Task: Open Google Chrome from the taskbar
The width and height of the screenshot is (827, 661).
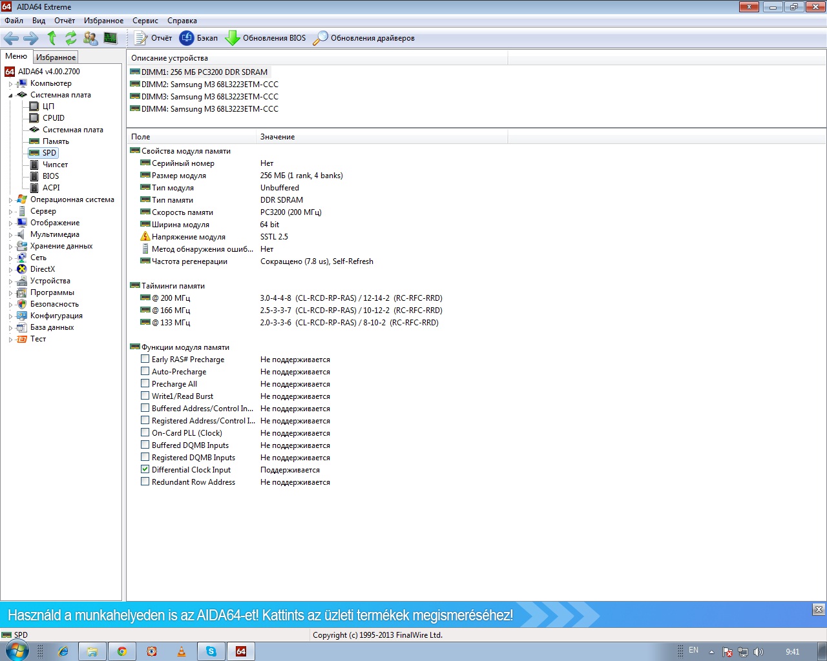Action: (121, 651)
